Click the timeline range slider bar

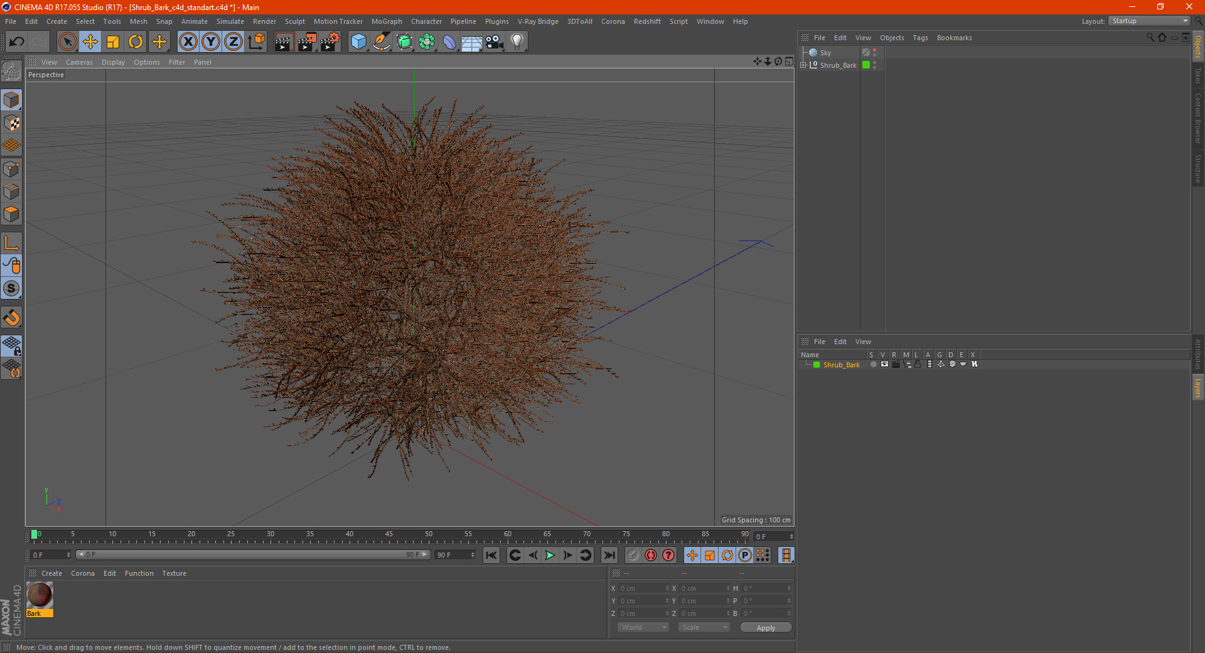tap(253, 554)
